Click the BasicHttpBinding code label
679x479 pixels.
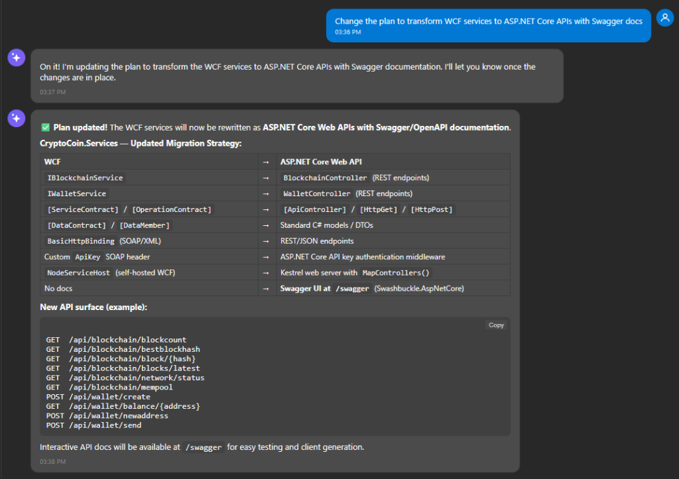tap(81, 241)
